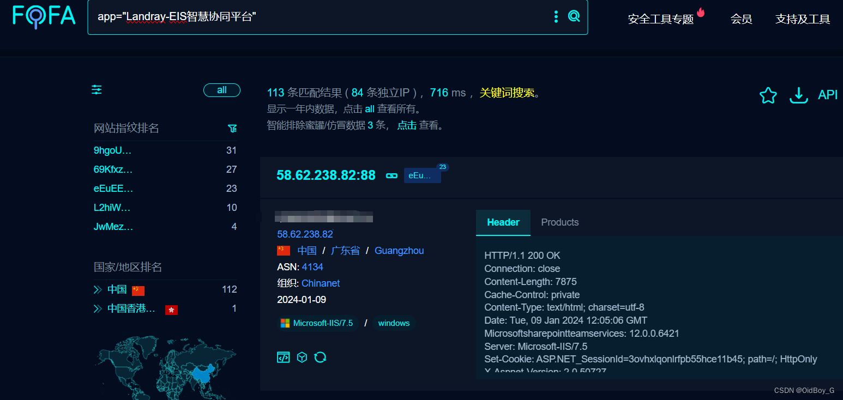Open the API link
The height and width of the screenshot is (400, 843).
point(827,94)
